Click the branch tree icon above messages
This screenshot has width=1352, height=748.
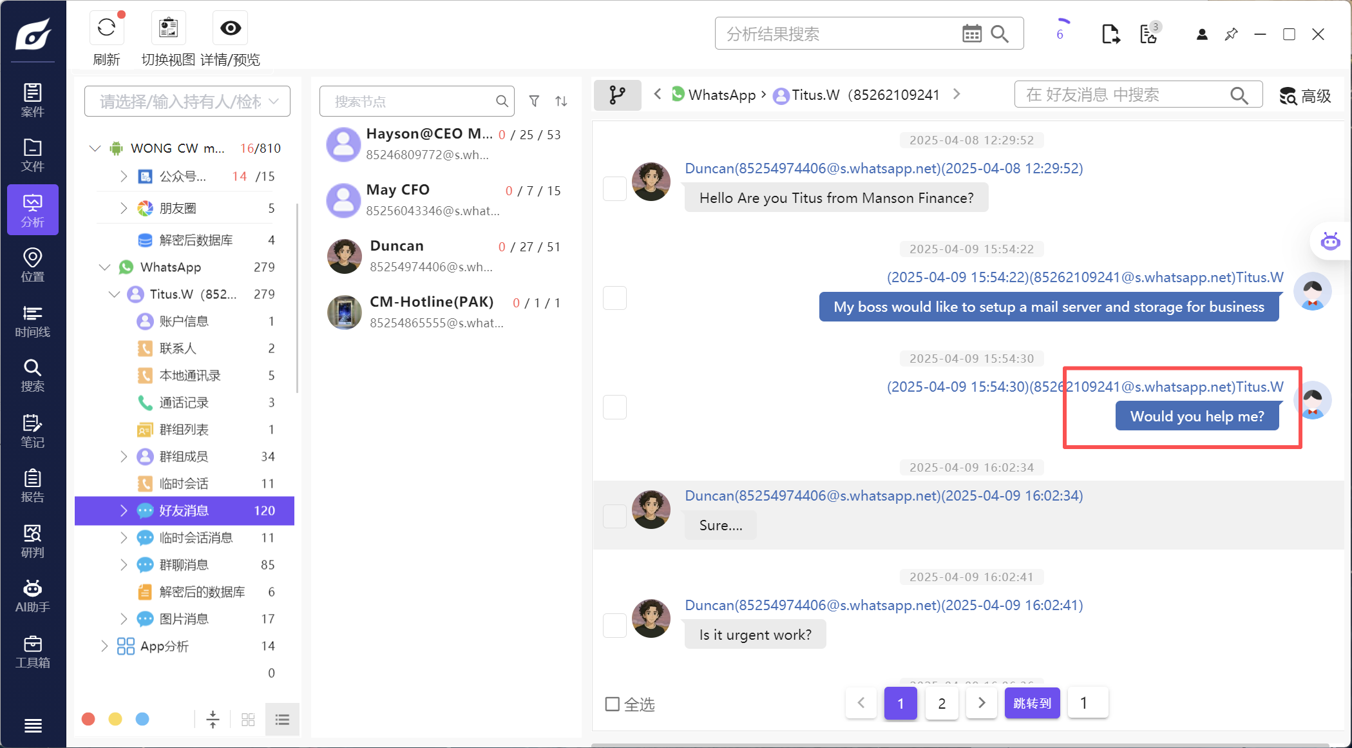coord(617,95)
